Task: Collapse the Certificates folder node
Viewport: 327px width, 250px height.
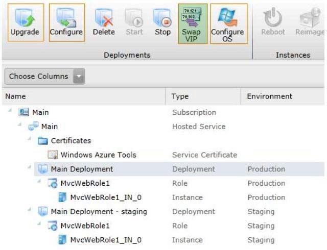Action: pos(30,139)
